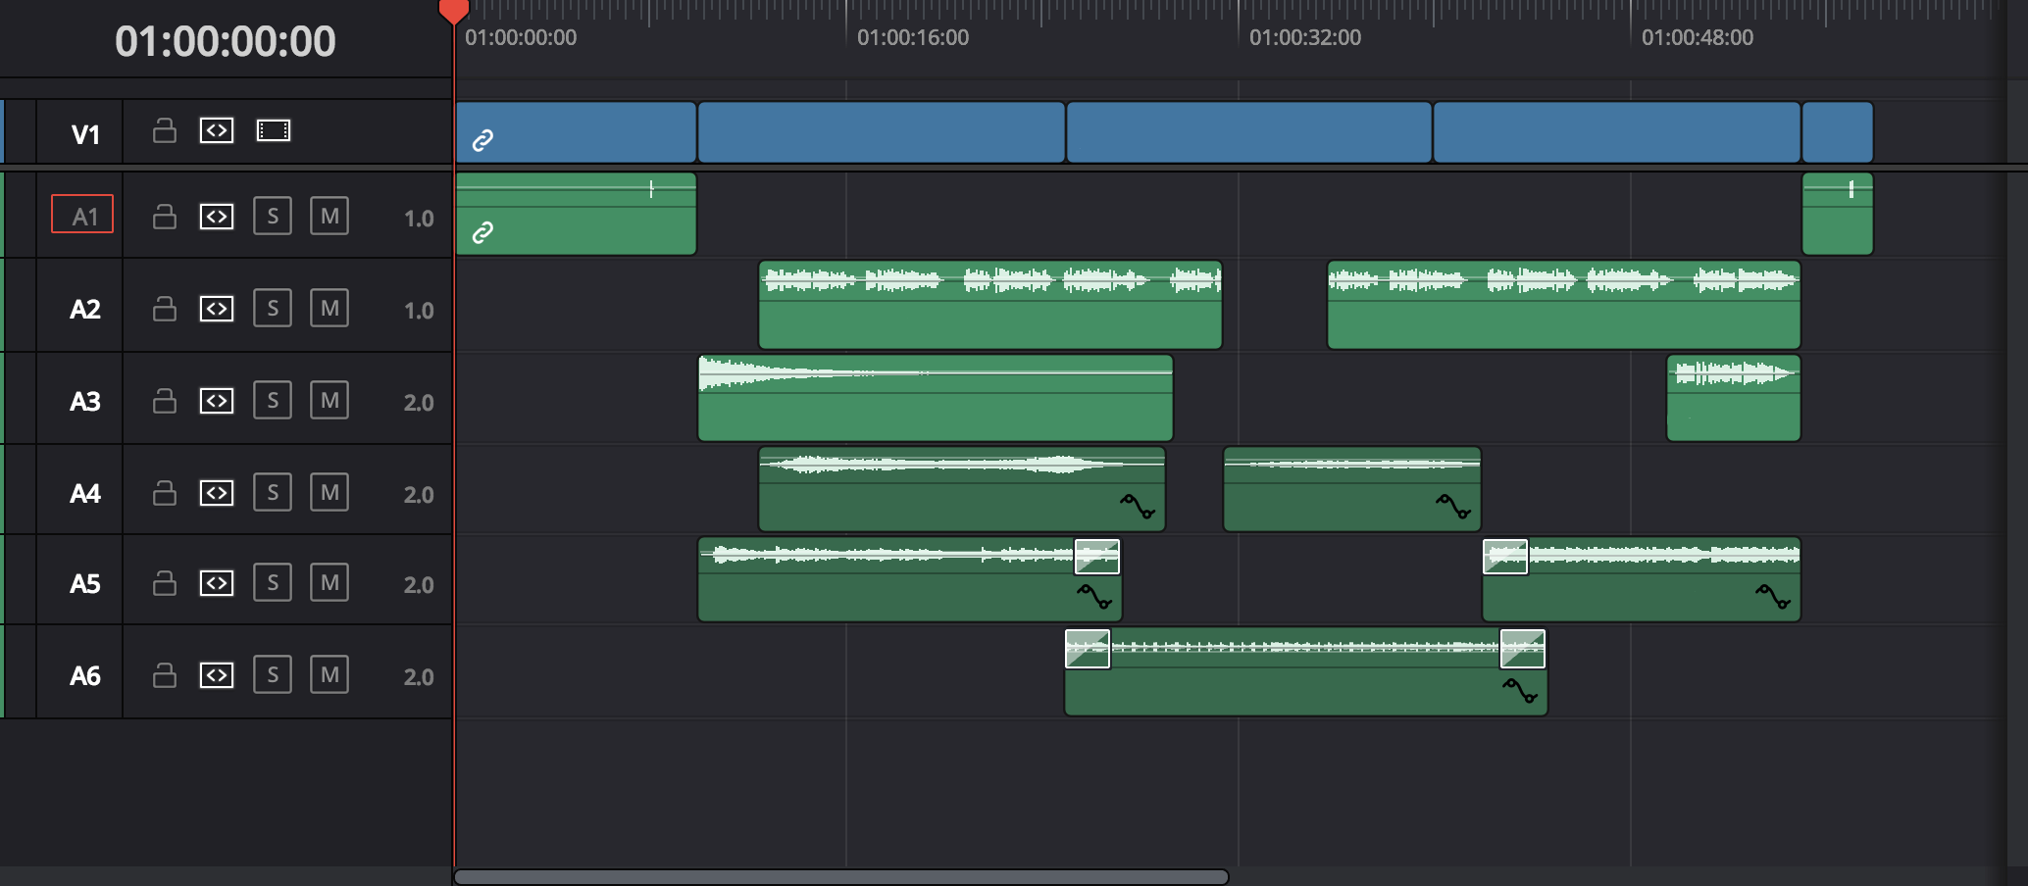Open the curve icon on second A4 clip
The height and width of the screenshot is (886, 2028).
(1453, 506)
